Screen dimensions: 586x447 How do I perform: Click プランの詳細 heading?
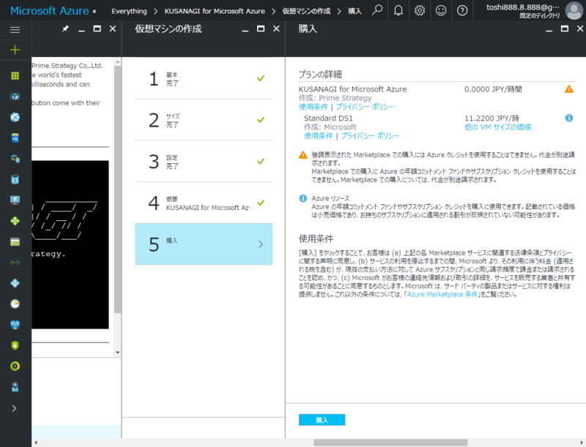click(x=320, y=75)
